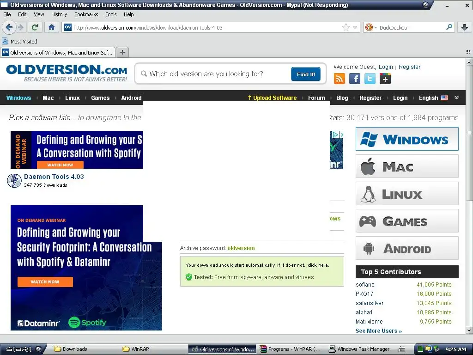Viewport: 473px width, 355px height.
Task: Select the Old versions of Windows tab
Action: click(x=58, y=53)
